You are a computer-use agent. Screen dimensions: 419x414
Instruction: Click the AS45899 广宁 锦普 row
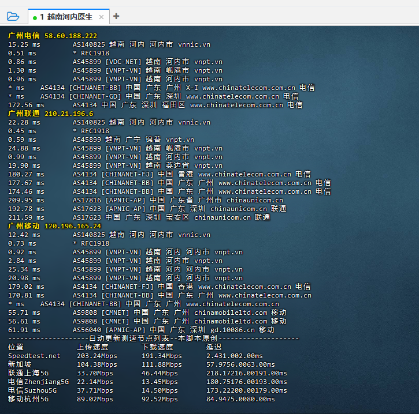click(x=101, y=140)
